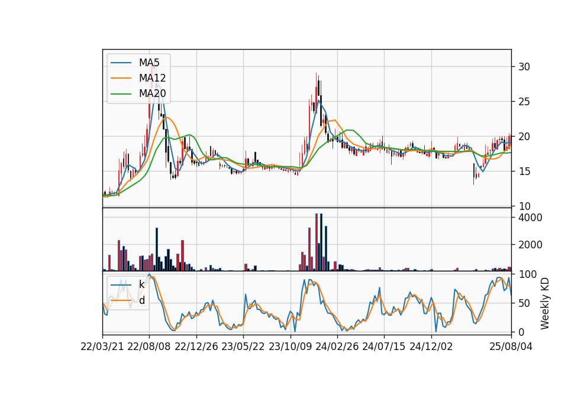Image resolution: width=568 pixels, height=408 pixels.
Task: Click the orange MA12 legend line sample
Action: point(121,78)
